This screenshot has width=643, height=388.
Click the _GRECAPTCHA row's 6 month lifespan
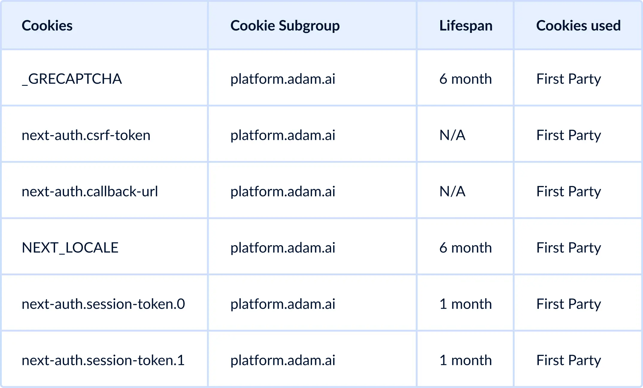[465, 79]
